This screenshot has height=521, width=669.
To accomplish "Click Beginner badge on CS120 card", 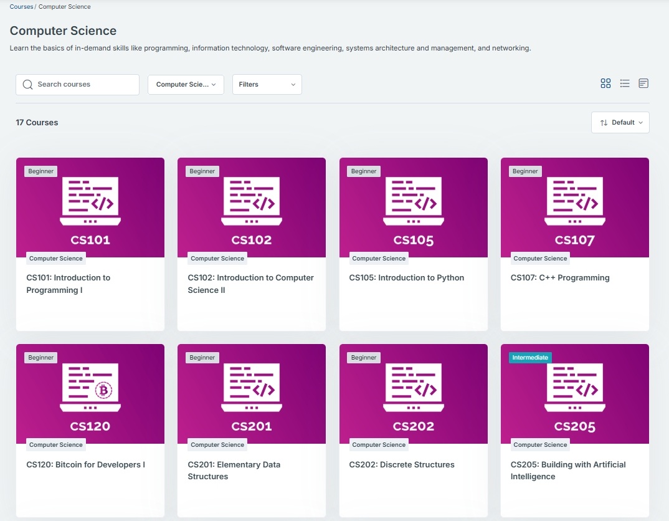I will tap(41, 358).
